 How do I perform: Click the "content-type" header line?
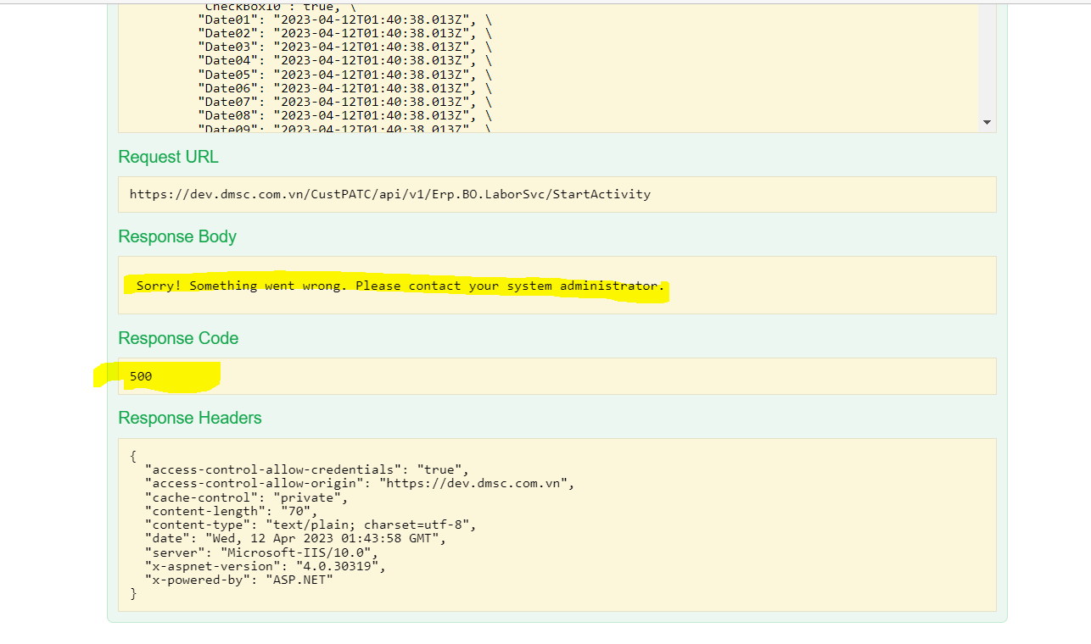click(x=311, y=525)
